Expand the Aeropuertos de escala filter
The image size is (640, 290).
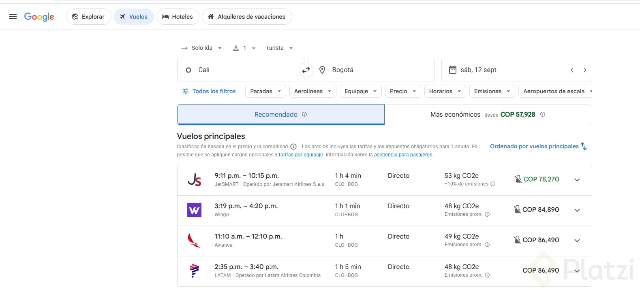point(555,91)
